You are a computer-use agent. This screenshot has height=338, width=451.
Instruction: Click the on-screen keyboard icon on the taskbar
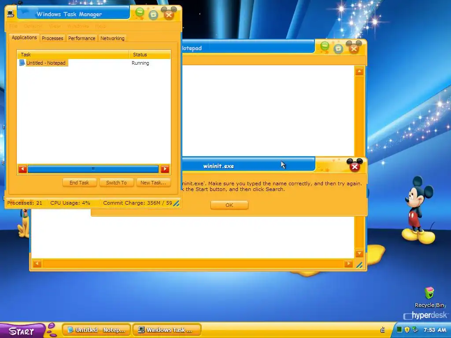coord(383,330)
